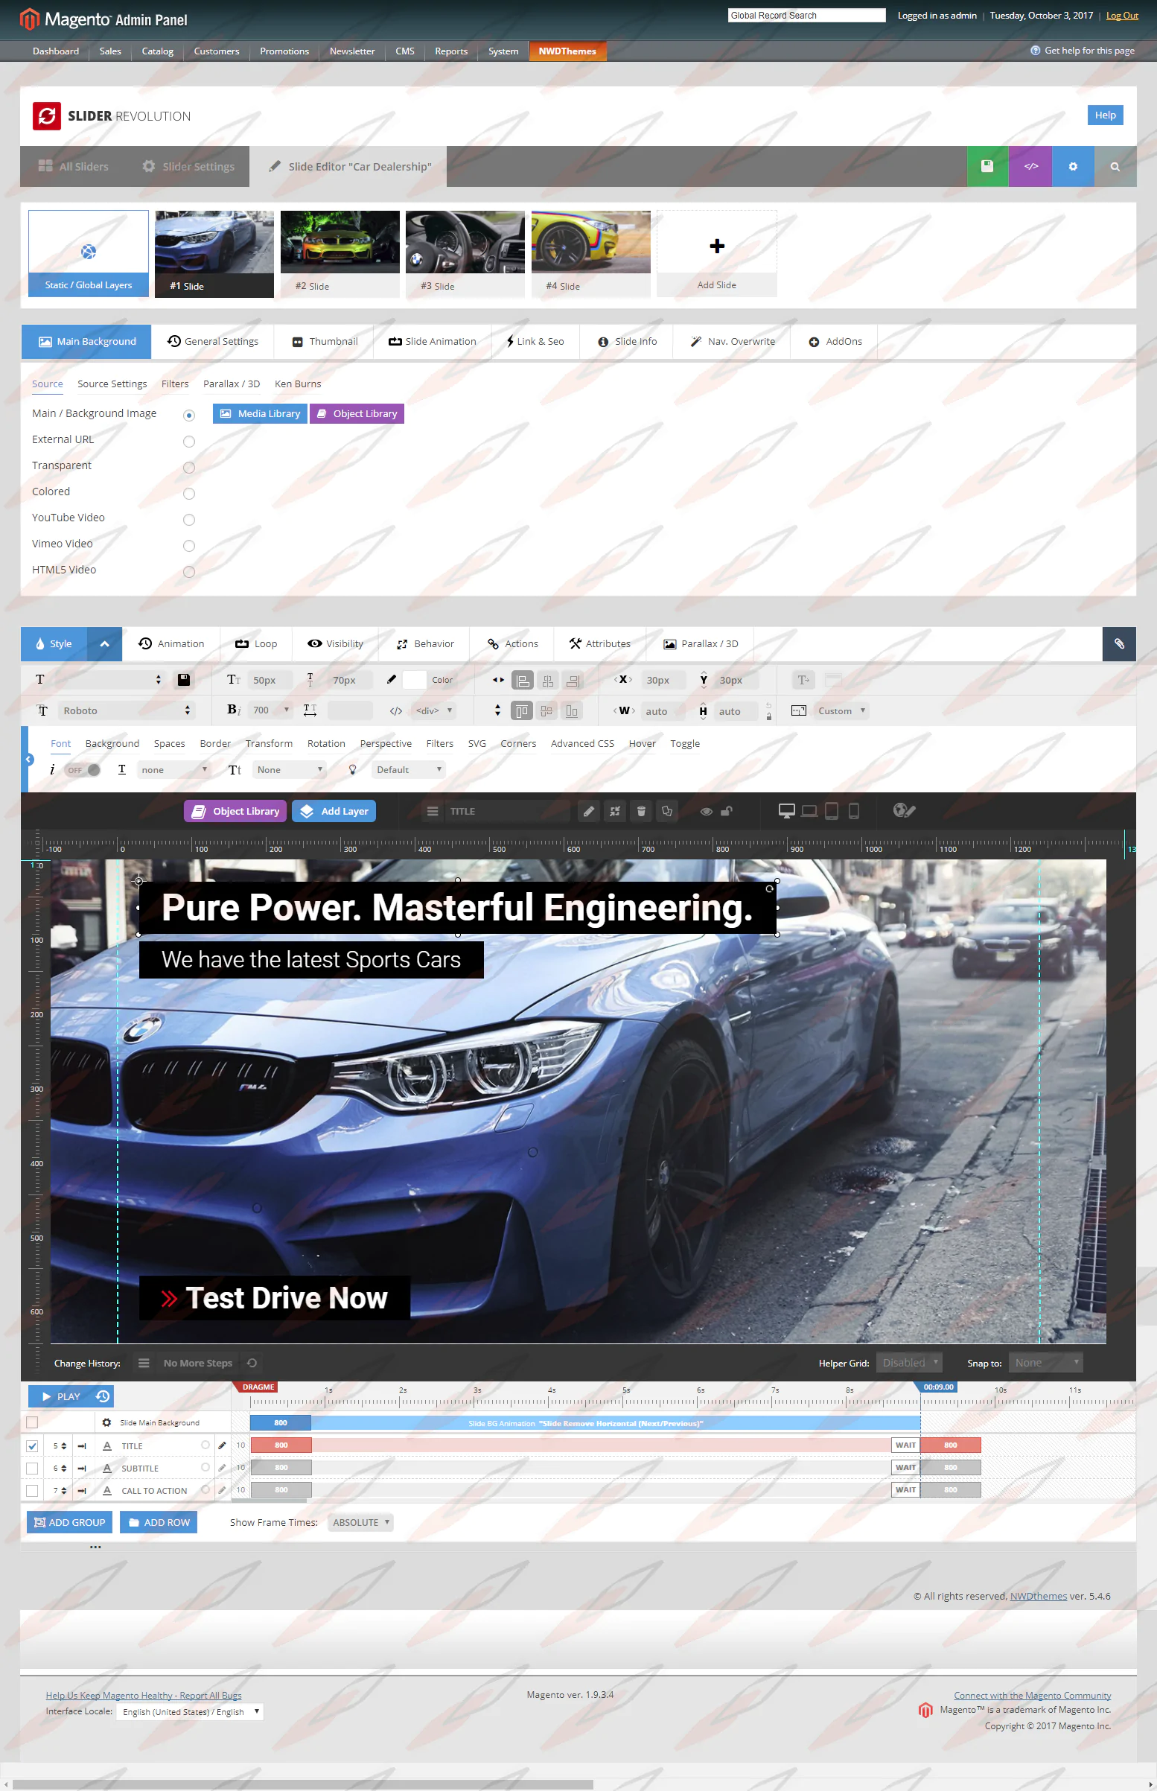This screenshot has width=1157, height=1791.
Task: Align layer horizontally right icon
Action: pos(573,681)
